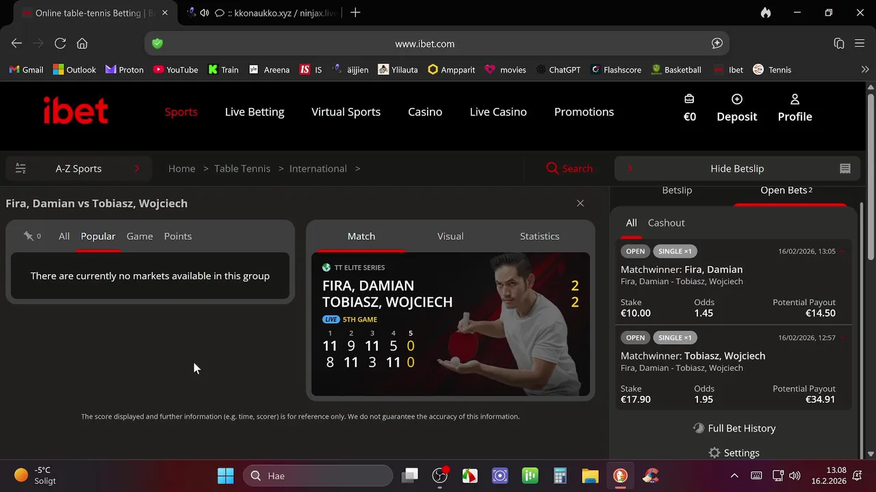This screenshot has width=876, height=492.
Task: Click the www.ibet.com address bar
Action: click(x=437, y=43)
